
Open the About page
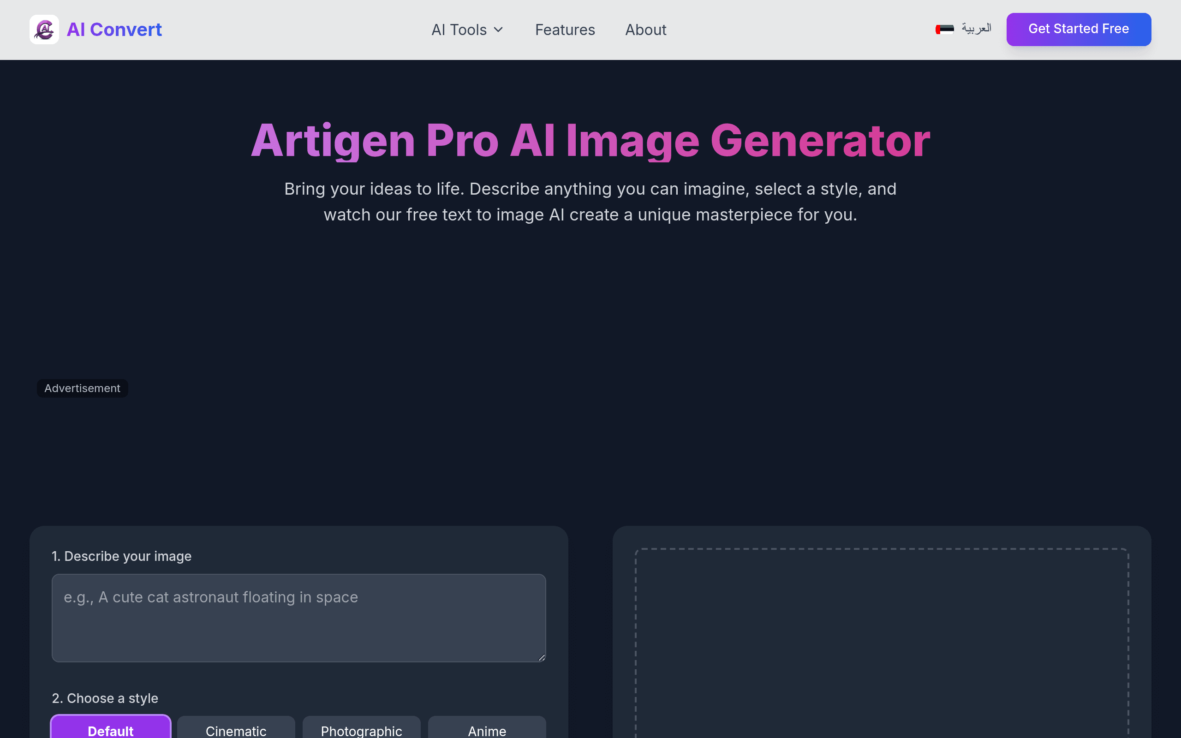646,30
